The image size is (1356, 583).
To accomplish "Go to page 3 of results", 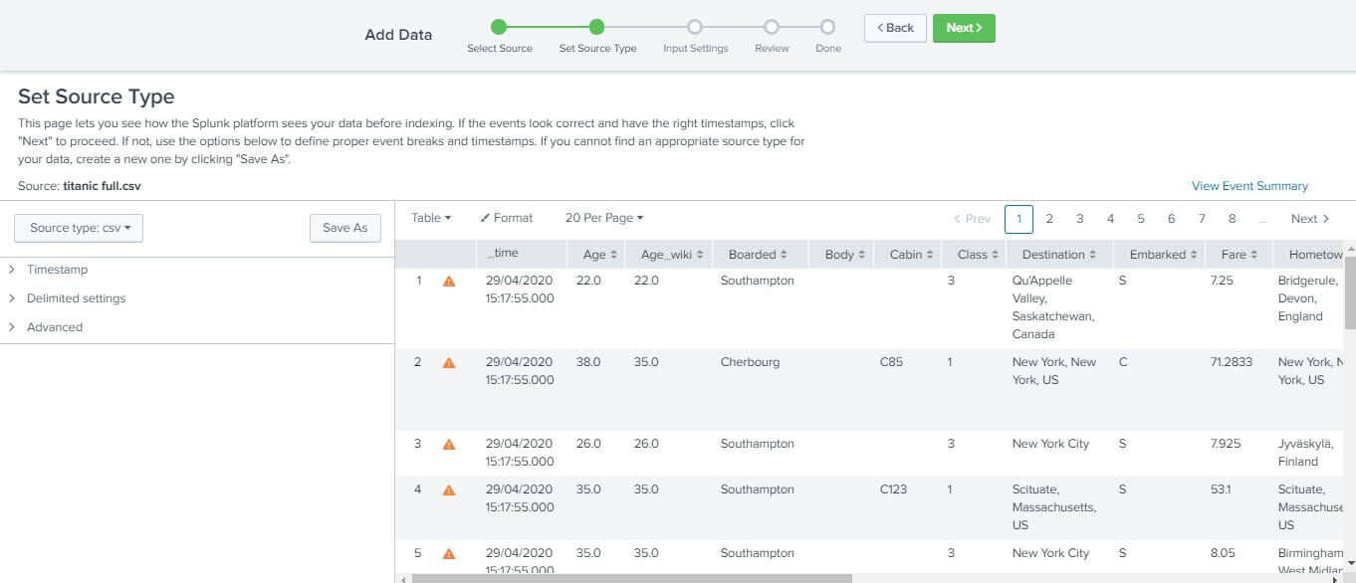I will click(1079, 219).
